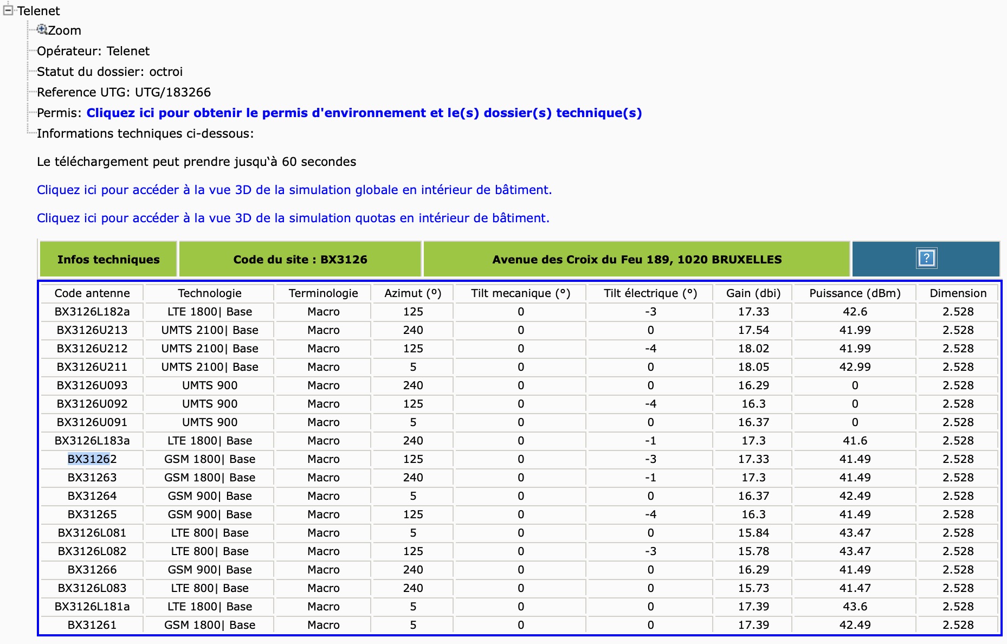Image resolution: width=1007 pixels, height=644 pixels.
Task: Click gain value 18.05
Action: [x=753, y=367]
